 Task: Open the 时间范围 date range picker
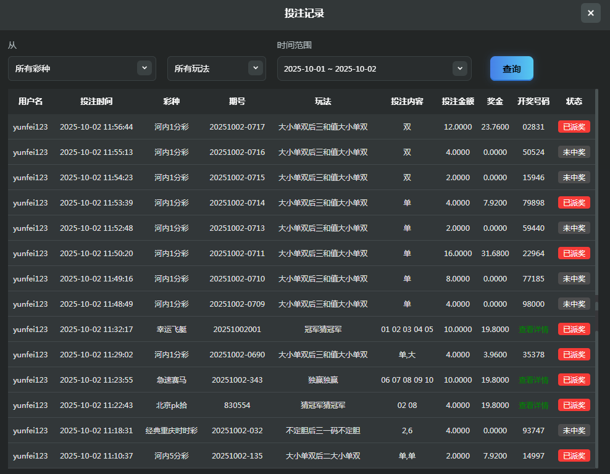[x=374, y=69]
